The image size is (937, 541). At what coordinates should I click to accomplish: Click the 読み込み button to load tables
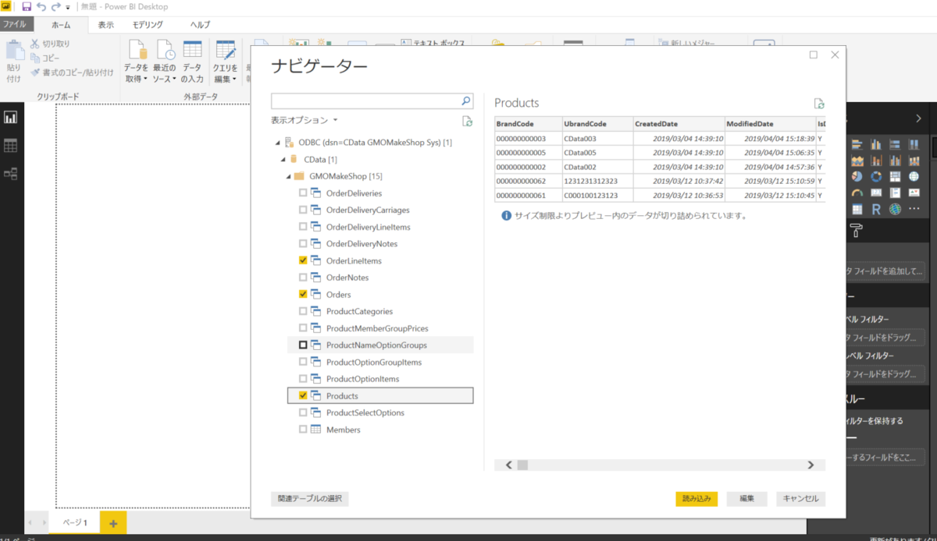pos(696,498)
